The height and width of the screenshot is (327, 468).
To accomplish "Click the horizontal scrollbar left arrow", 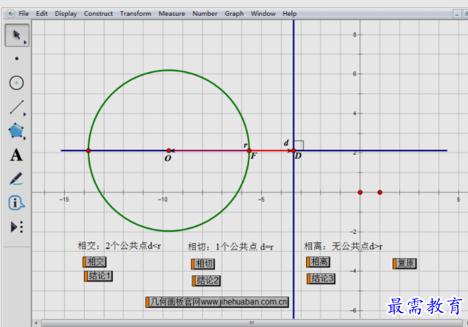I will [x=36, y=323].
